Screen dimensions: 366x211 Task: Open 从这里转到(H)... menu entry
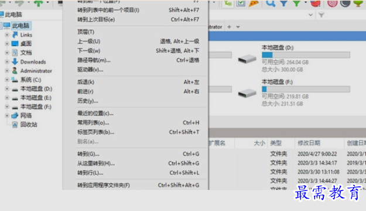tap(138, 164)
